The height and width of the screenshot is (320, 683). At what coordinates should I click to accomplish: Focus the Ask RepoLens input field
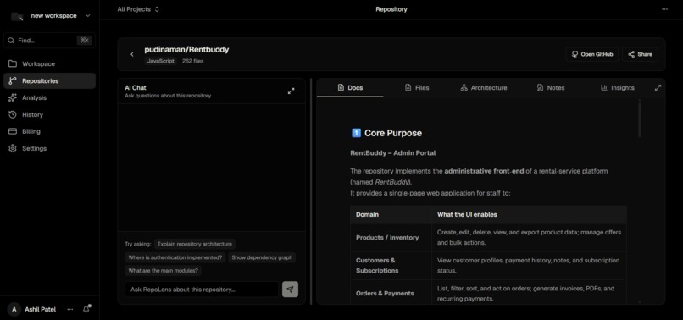202,290
